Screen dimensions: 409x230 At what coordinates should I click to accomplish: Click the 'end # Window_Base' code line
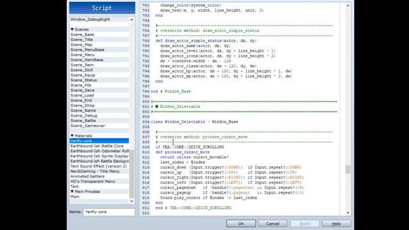coord(171,91)
